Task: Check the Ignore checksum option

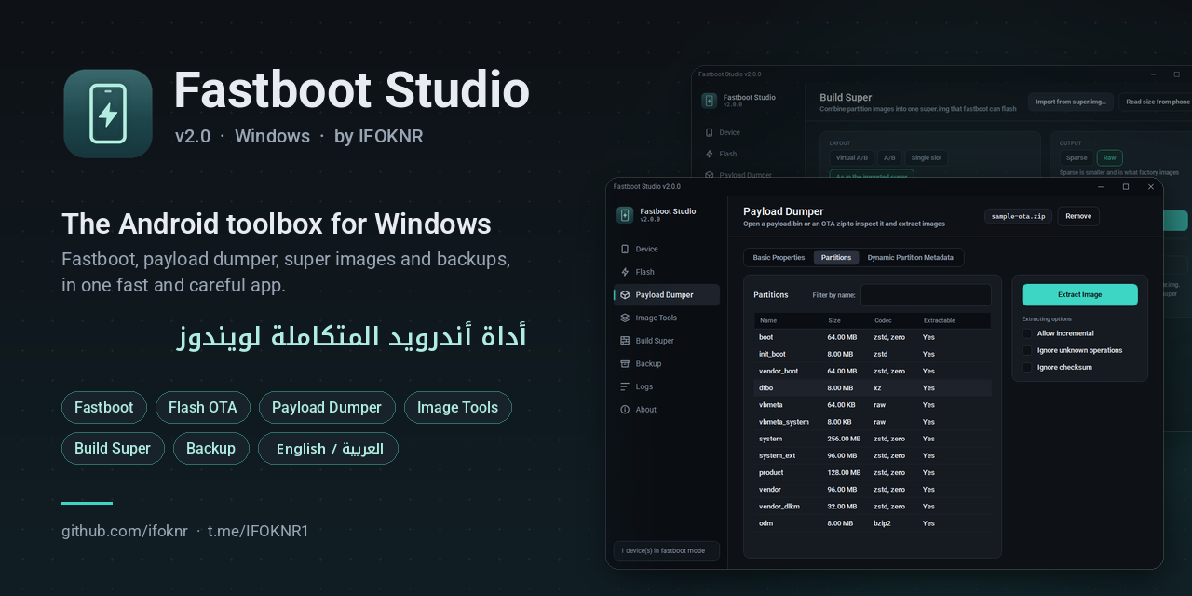Action: pyautogui.click(x=1027, y=367)
